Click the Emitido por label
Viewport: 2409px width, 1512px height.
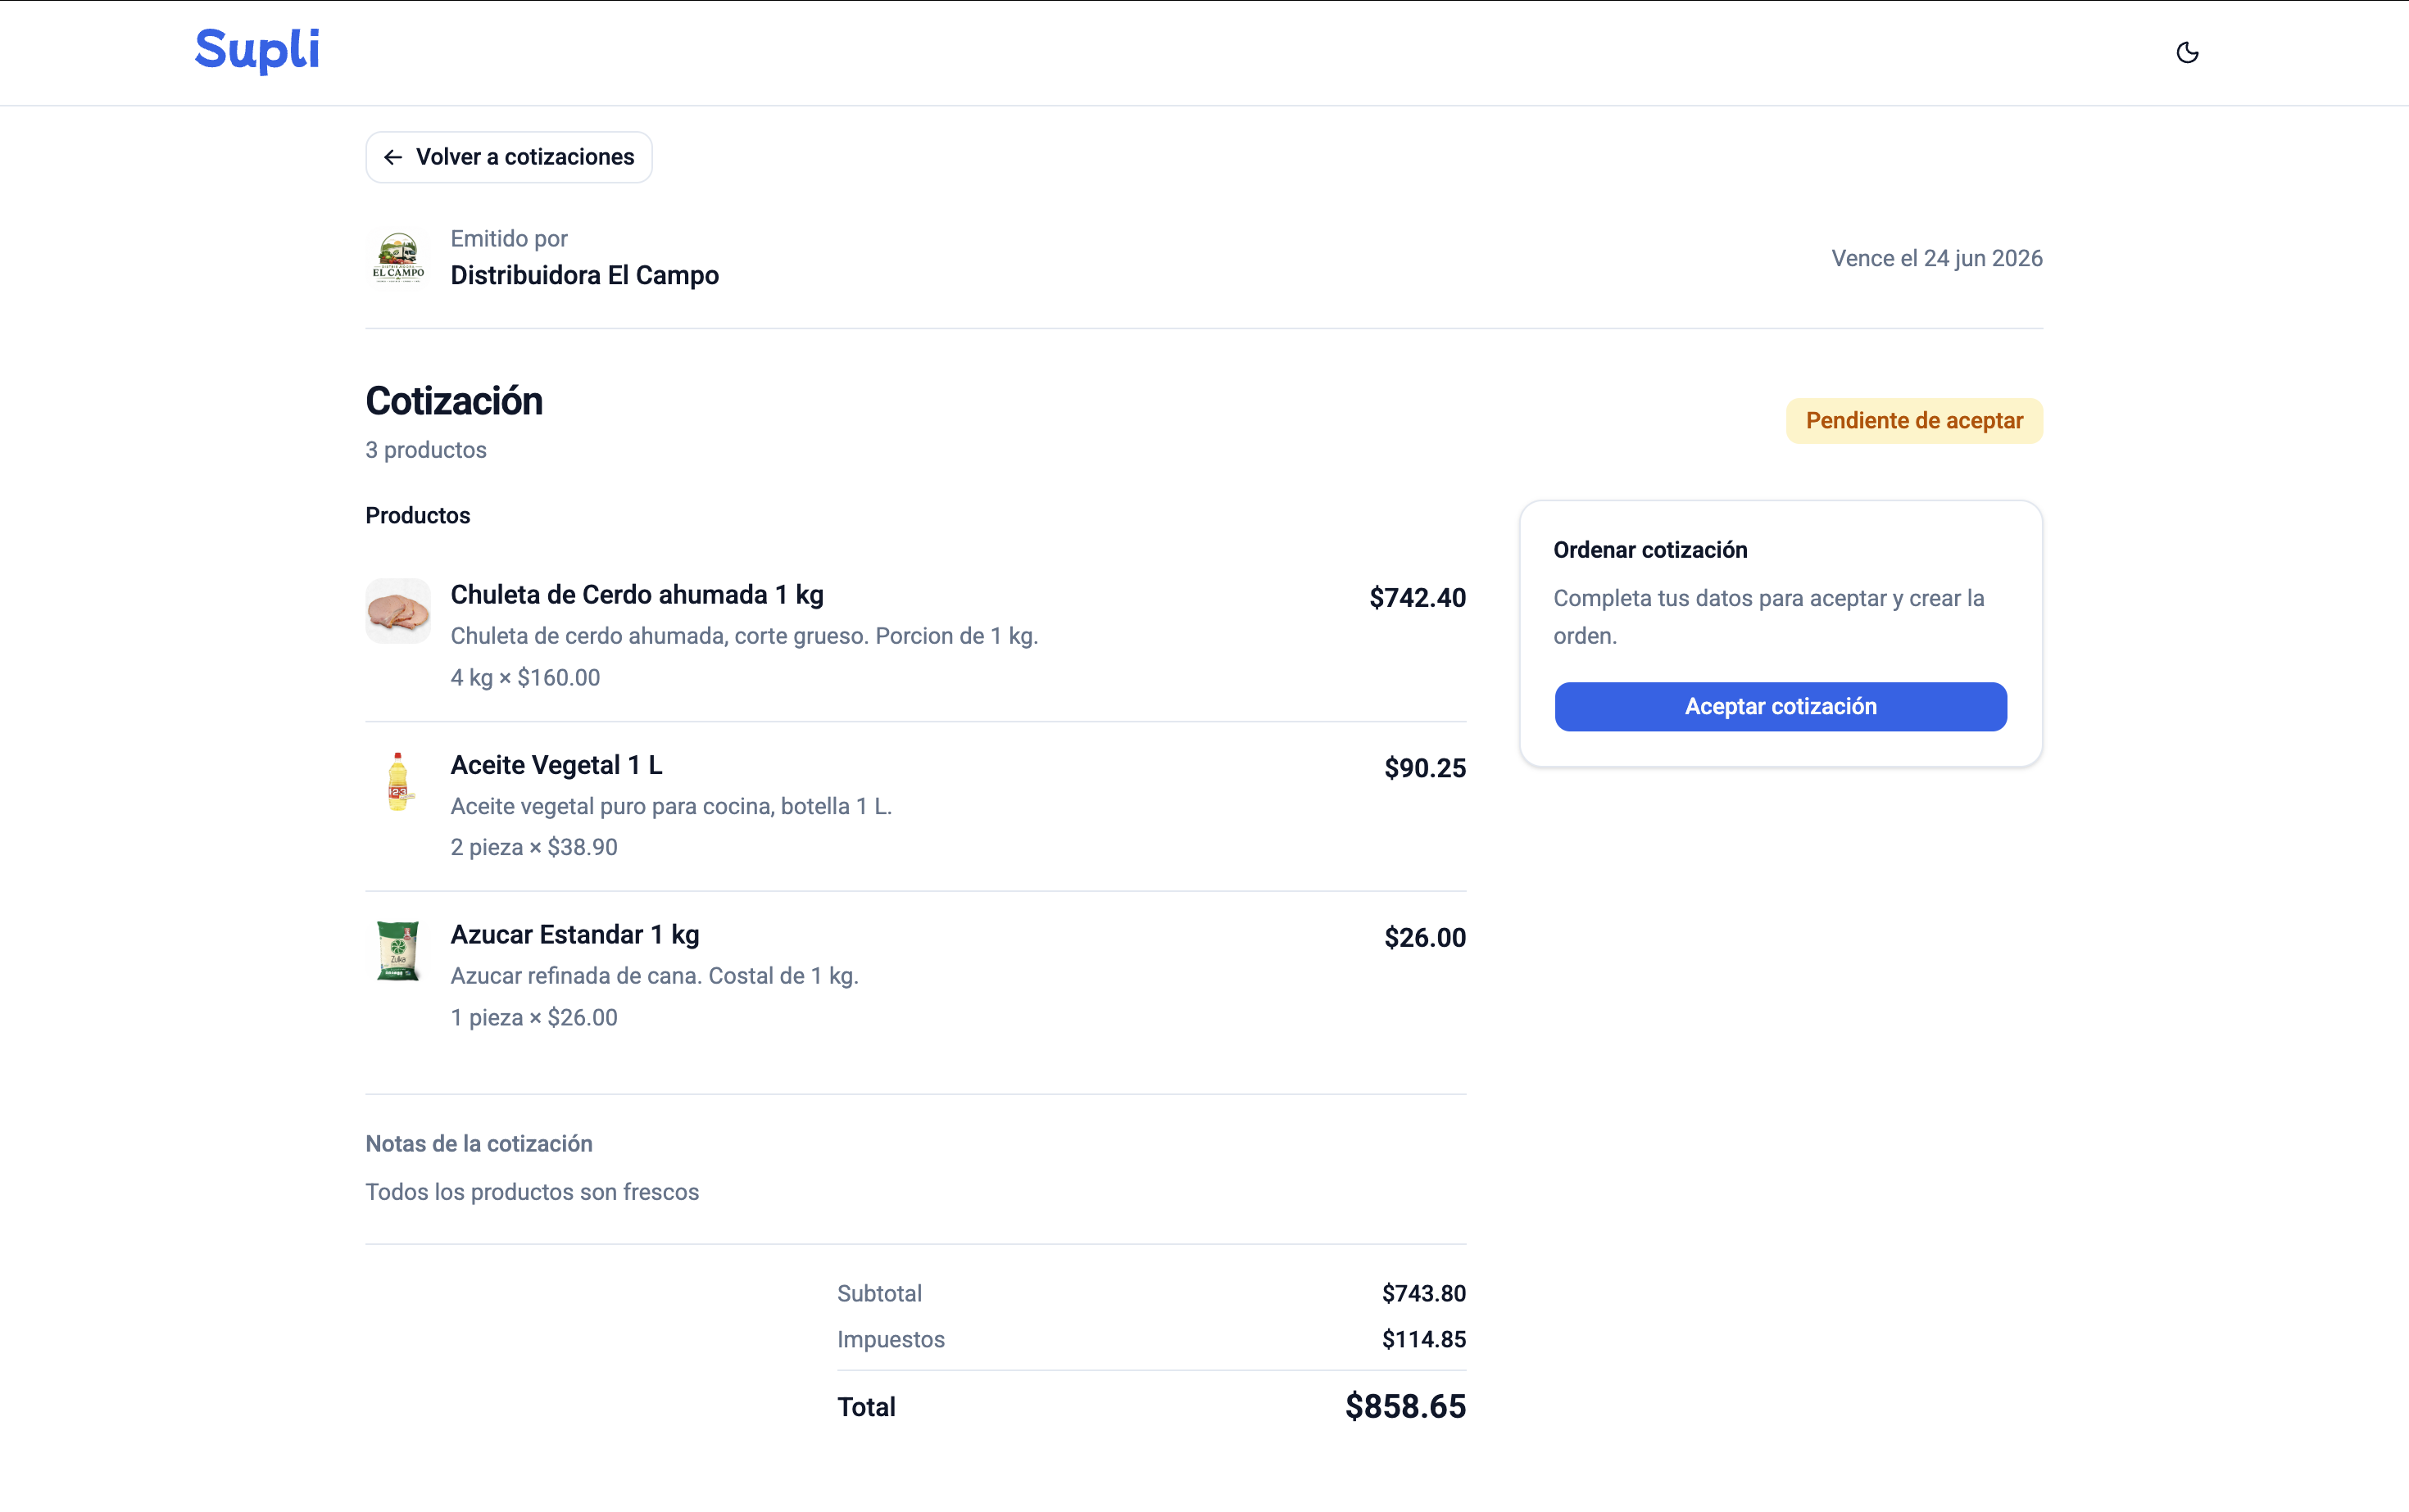[509, 238]
